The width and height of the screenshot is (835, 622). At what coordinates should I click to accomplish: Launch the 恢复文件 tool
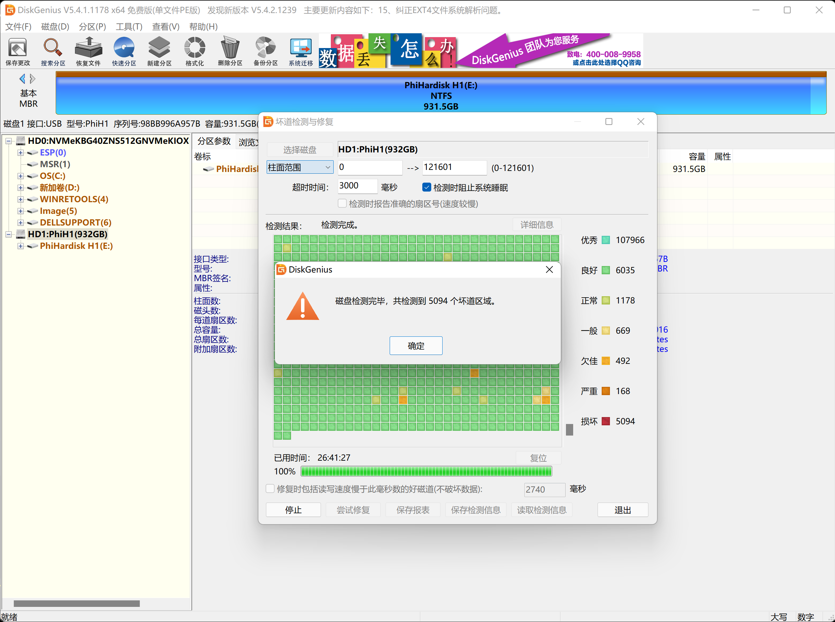(88, 51)
